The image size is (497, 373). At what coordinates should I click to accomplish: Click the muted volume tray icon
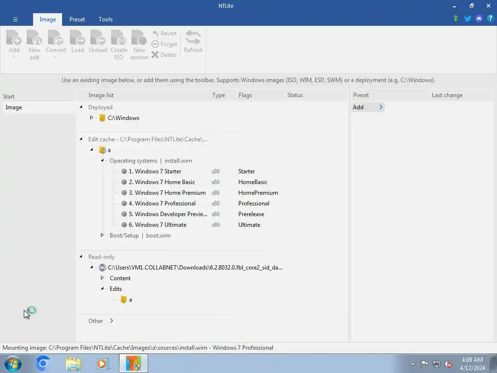click(448, 364)
